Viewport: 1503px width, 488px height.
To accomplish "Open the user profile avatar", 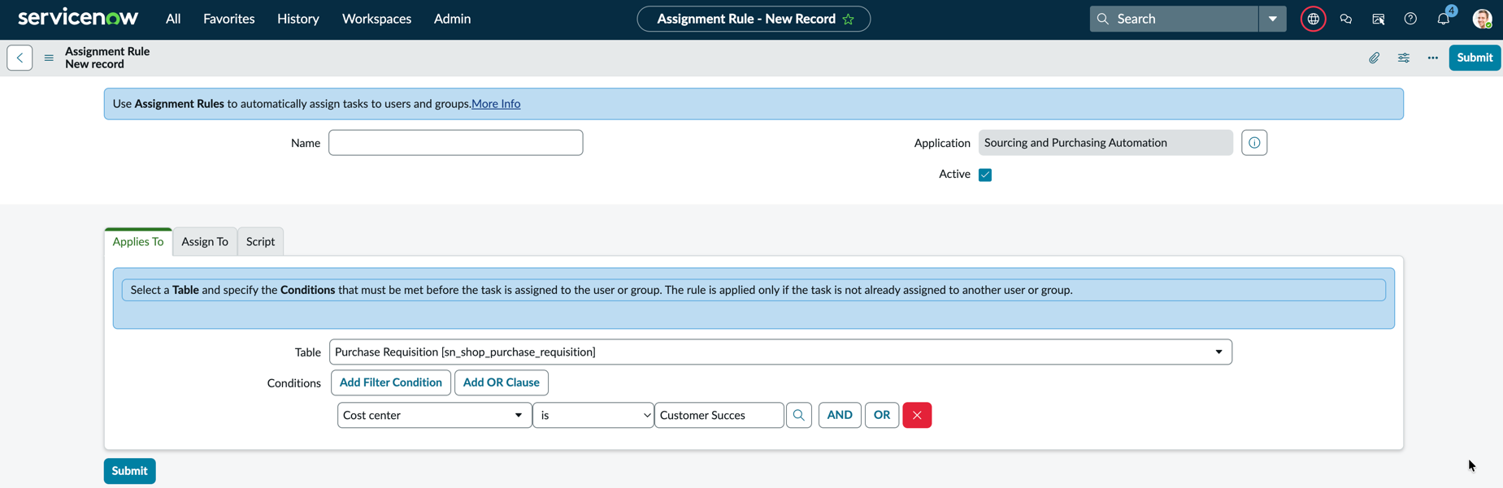I will tap(1482, 19).
